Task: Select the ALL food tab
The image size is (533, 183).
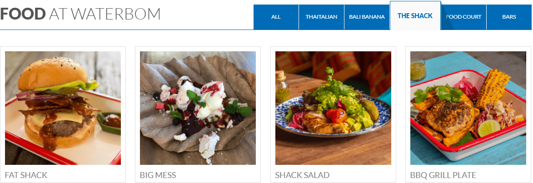Action: 276,17
